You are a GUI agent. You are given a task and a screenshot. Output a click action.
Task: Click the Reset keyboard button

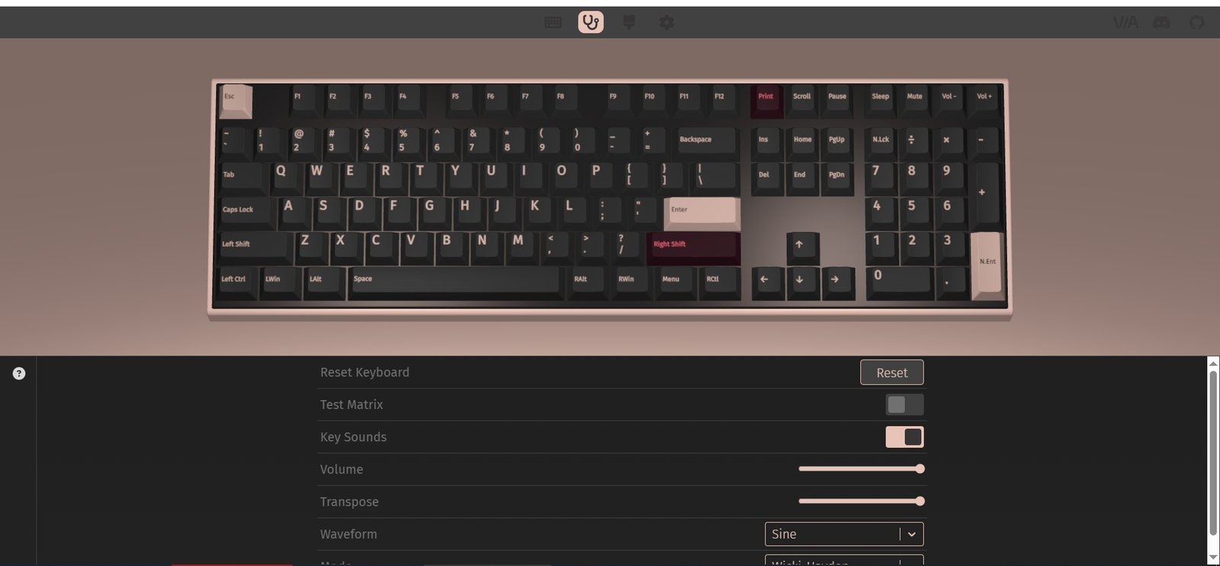[x=892, y=373]
